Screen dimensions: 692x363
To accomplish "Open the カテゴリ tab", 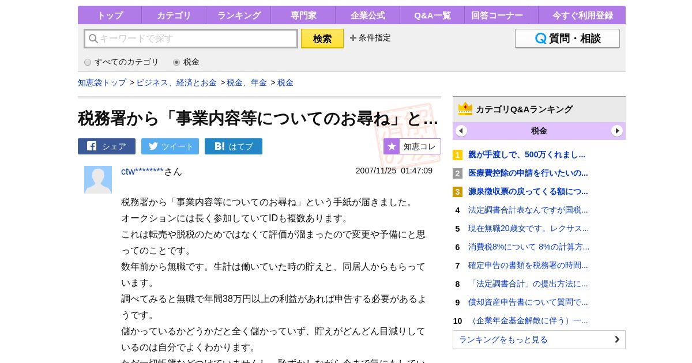I will pos(174,16).
